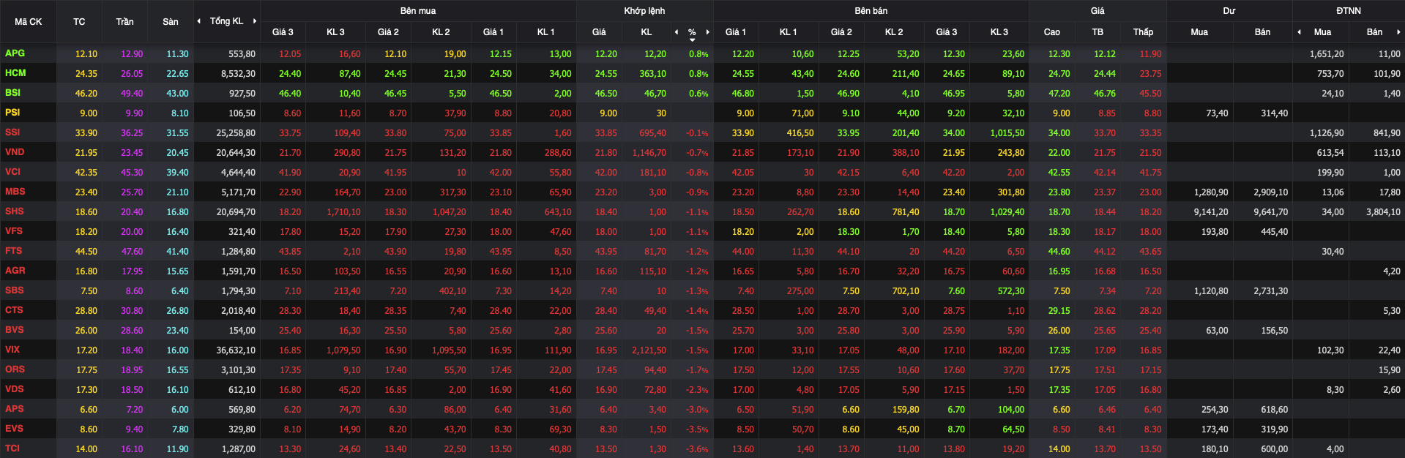Click the Bên mua Giá 1 header
The height and width of the screenshot is (458, 1405).
pyautogui.click(x=493, y=32)
